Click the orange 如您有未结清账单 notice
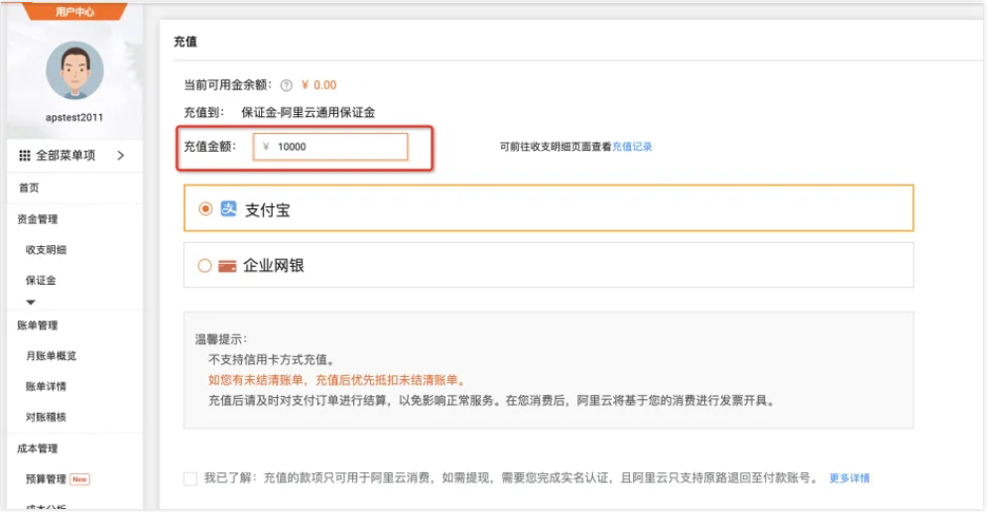The width and height of the screenshot is (988, 512). click(336, 381)
